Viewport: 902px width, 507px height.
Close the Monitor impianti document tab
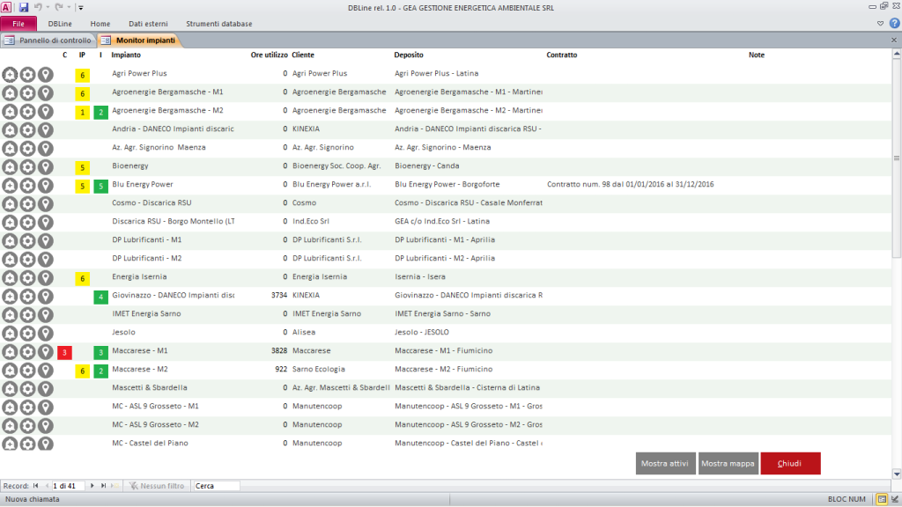point(894,40)
